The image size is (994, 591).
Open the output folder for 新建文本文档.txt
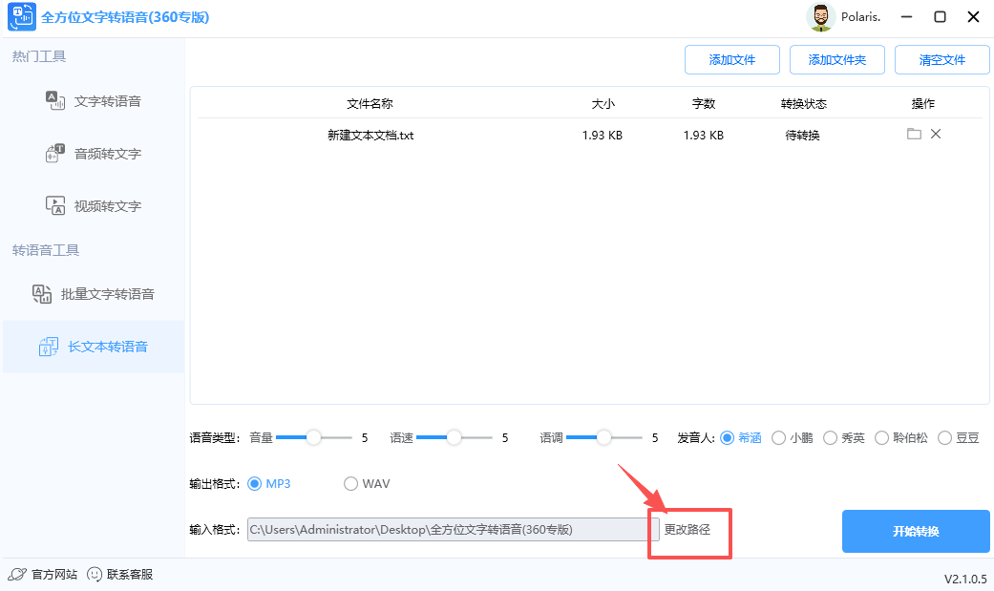point(914,134)
